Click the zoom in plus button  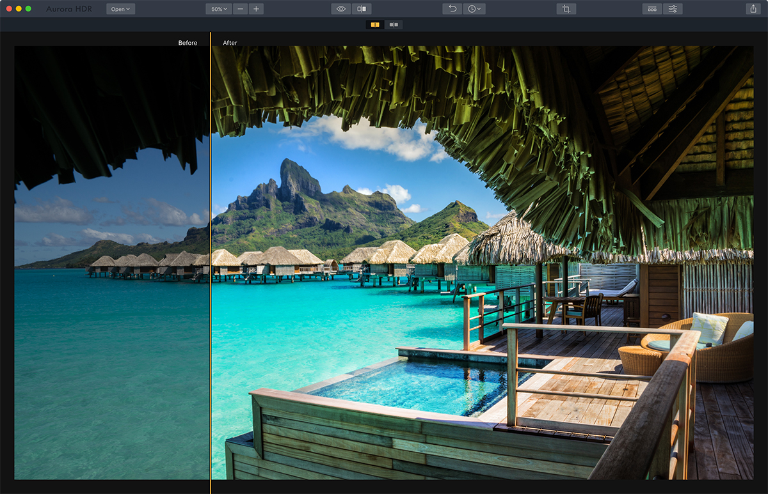(x=256, y=9)
